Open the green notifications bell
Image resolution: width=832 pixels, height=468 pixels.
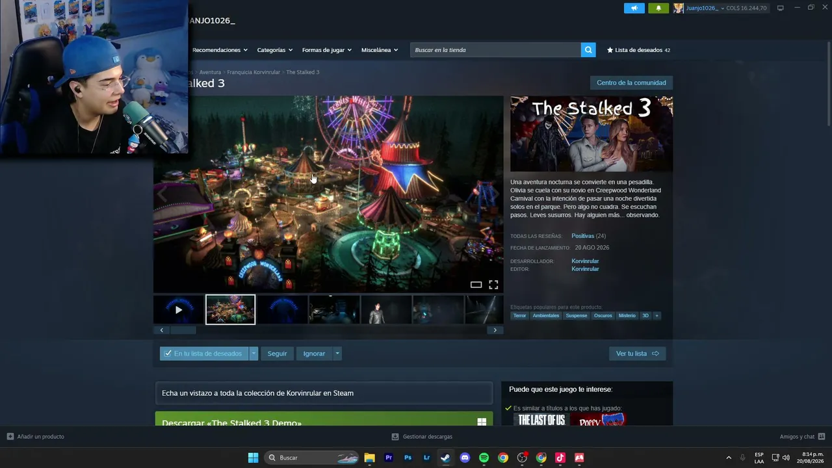(658, 8)
